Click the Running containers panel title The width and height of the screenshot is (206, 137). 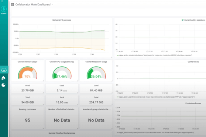27,109
